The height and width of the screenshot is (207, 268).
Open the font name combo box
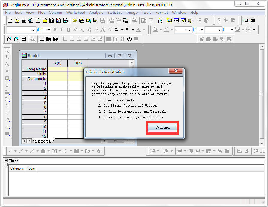(34, 30)
